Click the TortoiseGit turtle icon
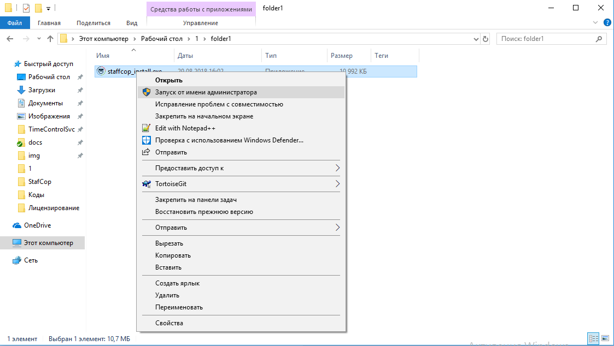The image size is (614, 346). (x=147, y=184)
